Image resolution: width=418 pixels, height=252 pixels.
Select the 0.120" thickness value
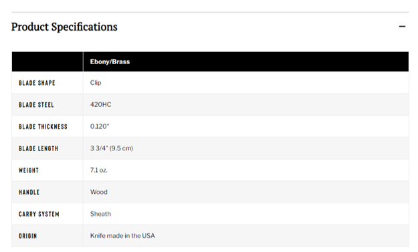click(x=100, y=126)
